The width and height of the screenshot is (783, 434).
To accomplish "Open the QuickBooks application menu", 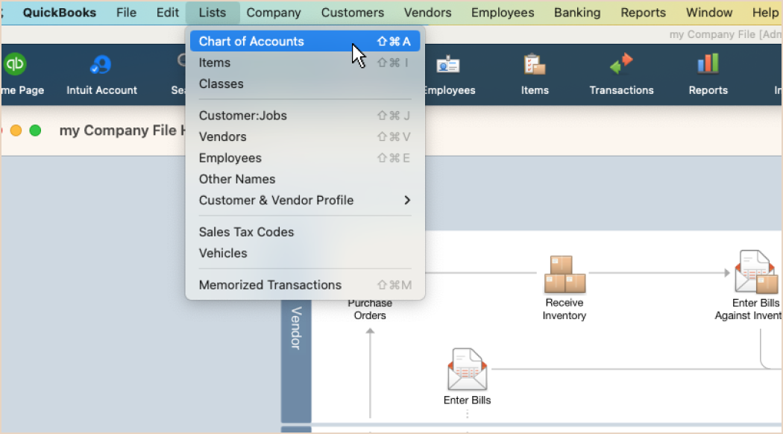I will pos(60,13).
